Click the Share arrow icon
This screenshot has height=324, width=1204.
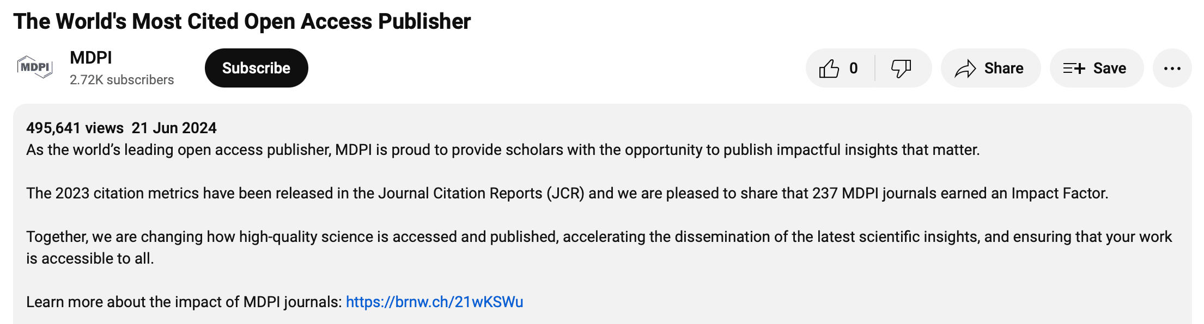(x=965, y=68)
